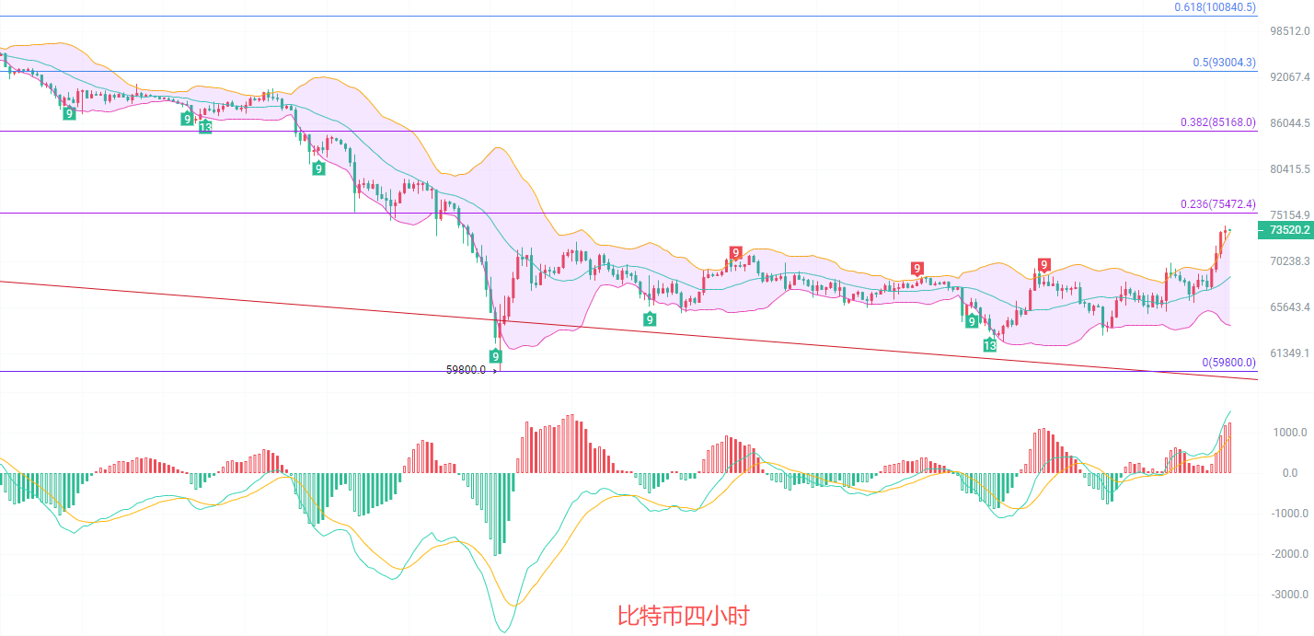The image size is (1314, 636).
Task: Click the 0(59800.0) Fibonacci base label
Action: point(1228,363)
